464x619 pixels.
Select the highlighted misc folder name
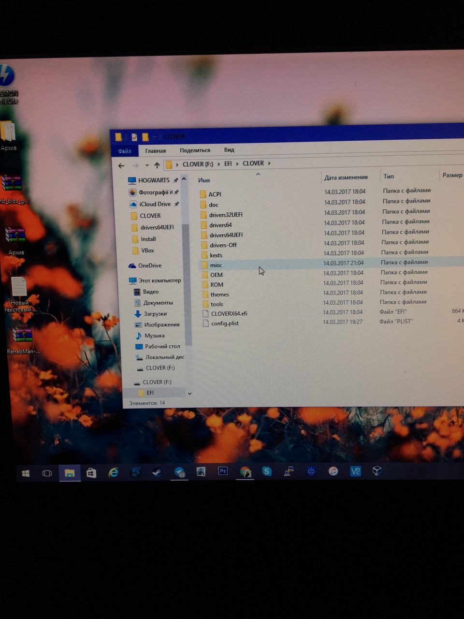(216, 265)
